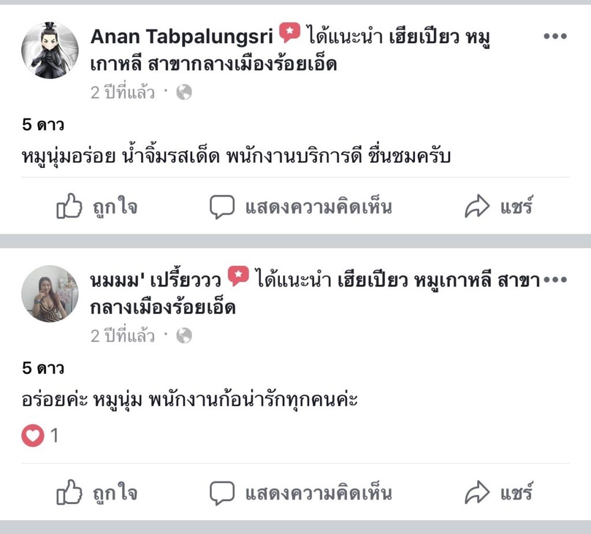This screenshot has height=534, width=591.
Task: Open the three-dot menu on Anan's review
Action: (x=555, y=36)
